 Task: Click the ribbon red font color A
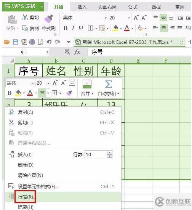coord(127,28)
